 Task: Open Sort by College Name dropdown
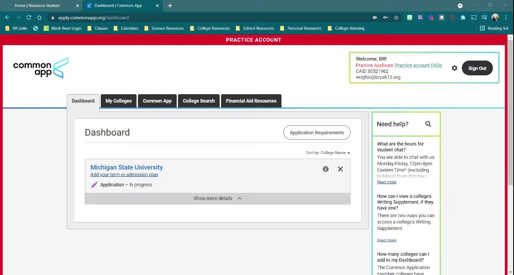pos(328,153)
